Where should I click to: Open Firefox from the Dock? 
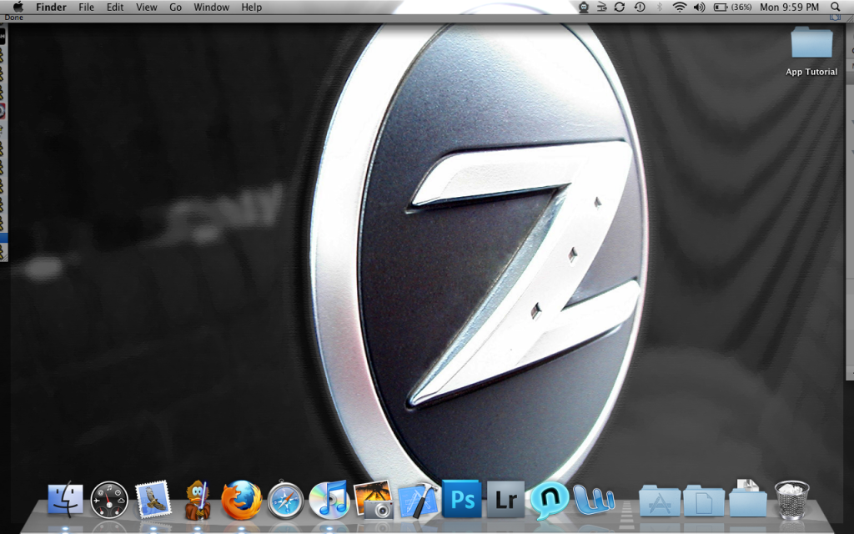point(241,500)
